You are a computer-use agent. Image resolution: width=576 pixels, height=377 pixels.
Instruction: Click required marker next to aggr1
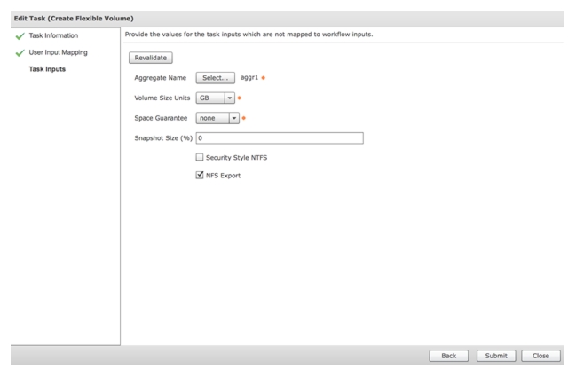tap(263, 78)
